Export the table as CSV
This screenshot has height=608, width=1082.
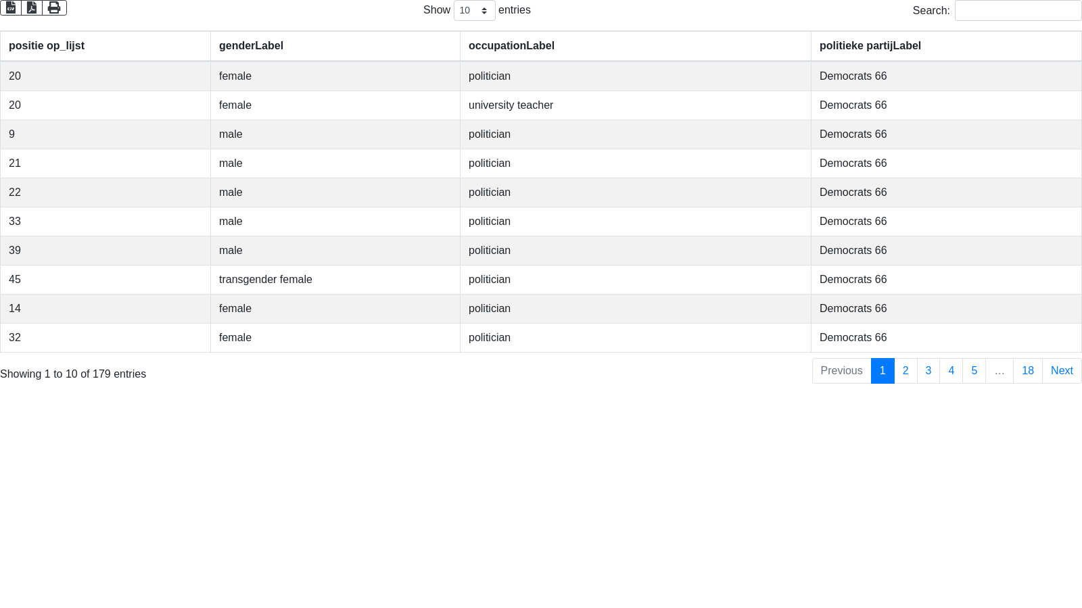click(x=11, y=7)
